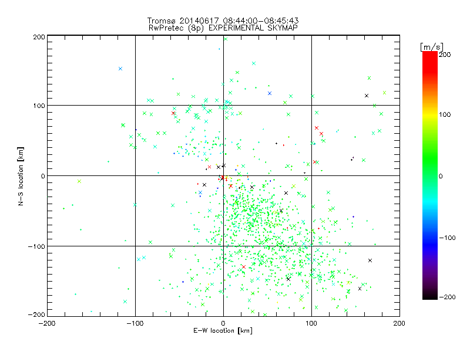Click the N-S axis tick label '200'
This screenshot has width=470, height=352.
coord(39,37)
